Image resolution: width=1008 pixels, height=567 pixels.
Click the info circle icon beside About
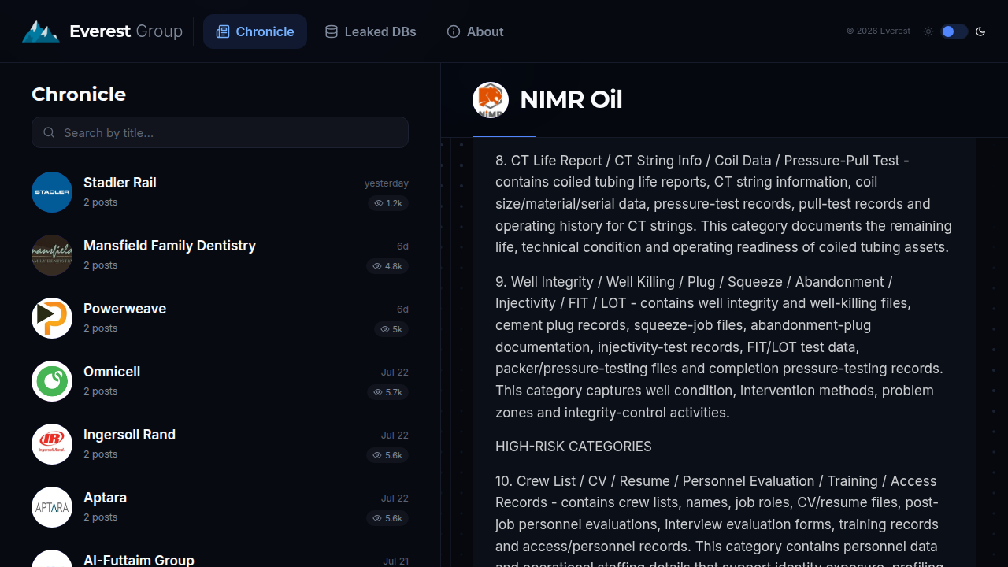click(x=454, y=31)
